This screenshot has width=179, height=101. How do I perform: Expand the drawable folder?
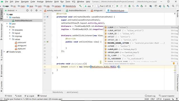(x=10, y=30)
